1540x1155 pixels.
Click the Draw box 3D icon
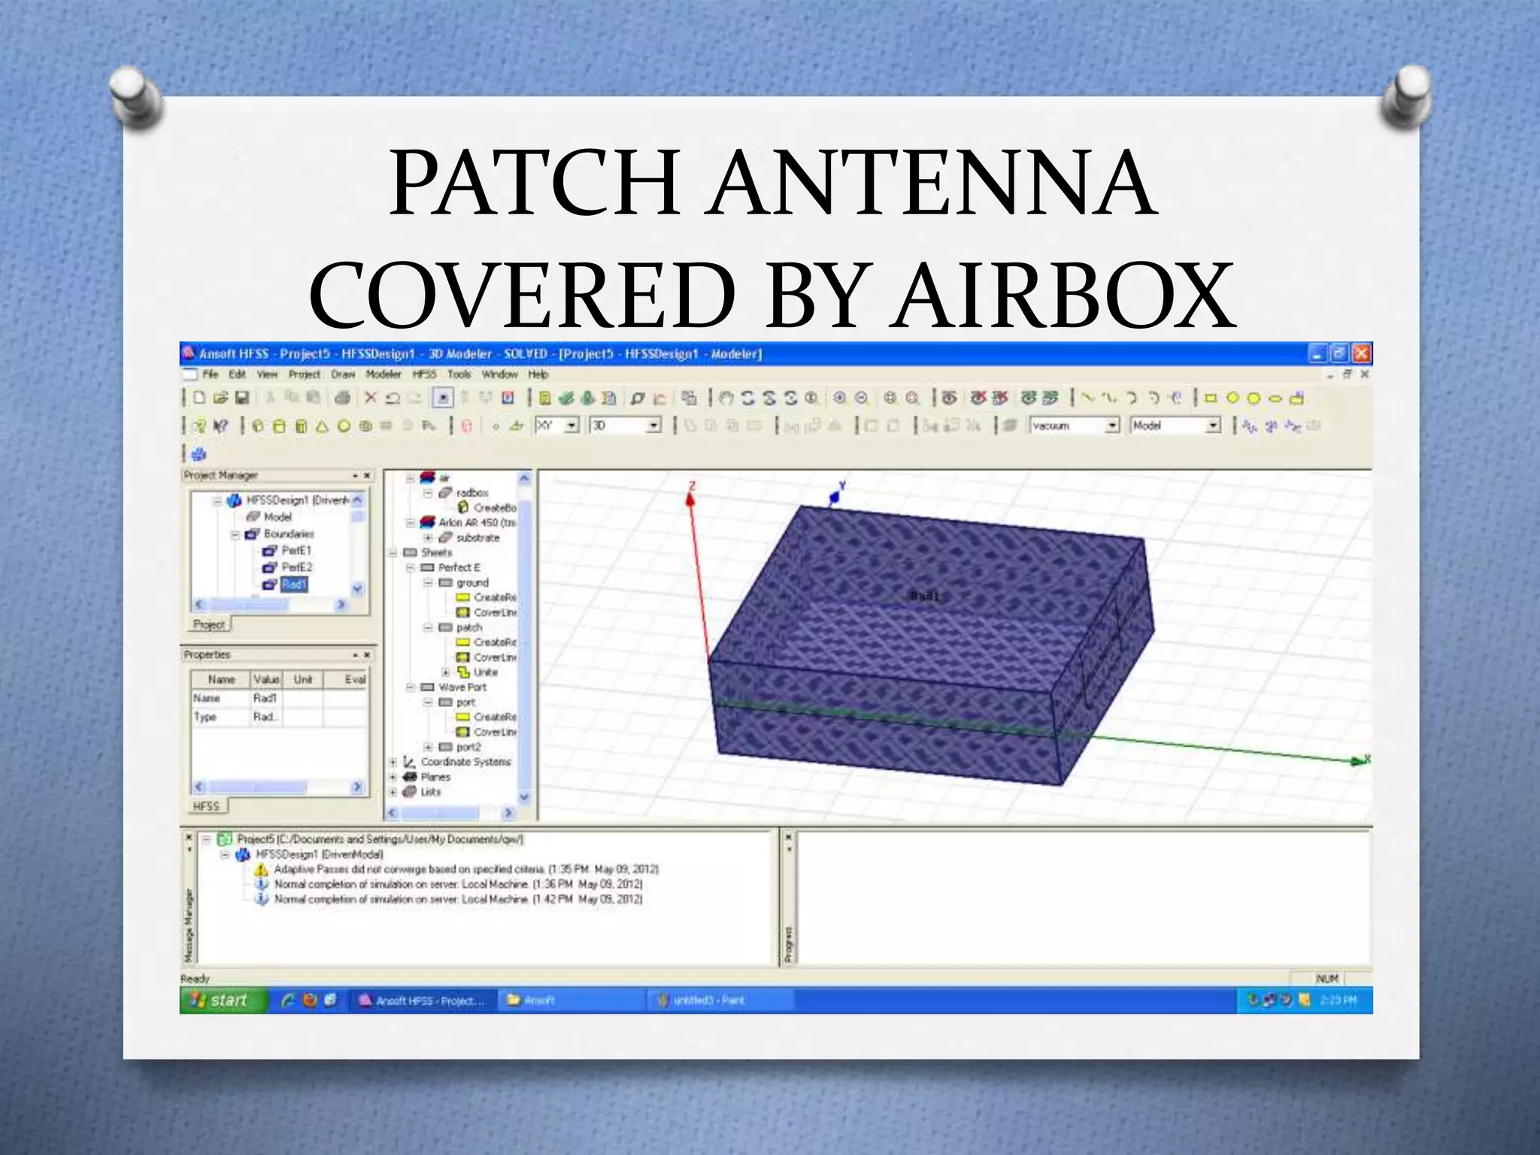point(258,426)
